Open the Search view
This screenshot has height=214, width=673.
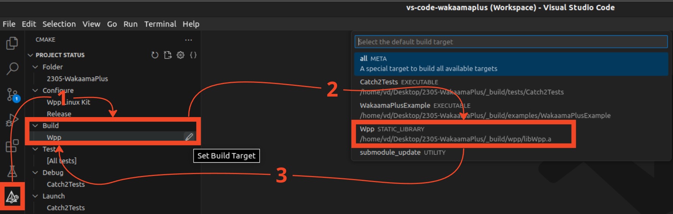(12, 69)
